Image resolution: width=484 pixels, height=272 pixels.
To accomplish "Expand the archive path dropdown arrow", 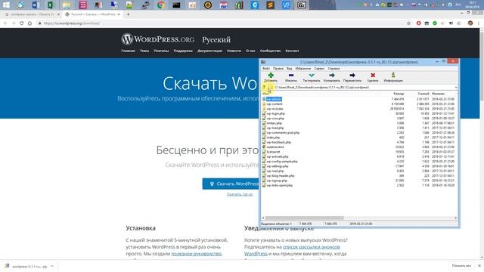I will [x=455, y=88].
